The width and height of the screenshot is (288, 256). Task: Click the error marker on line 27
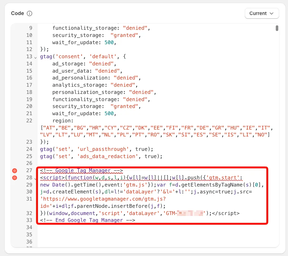14,171
